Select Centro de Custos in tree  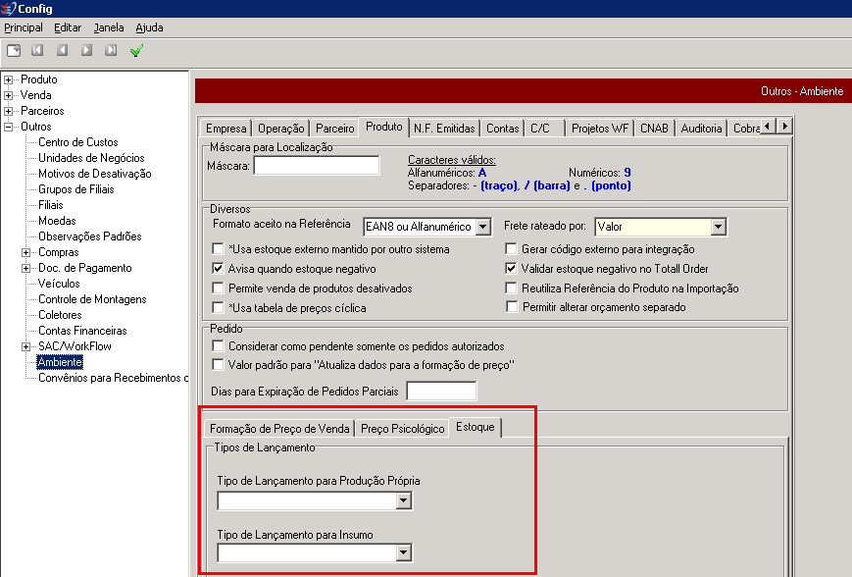click(78, 142)
